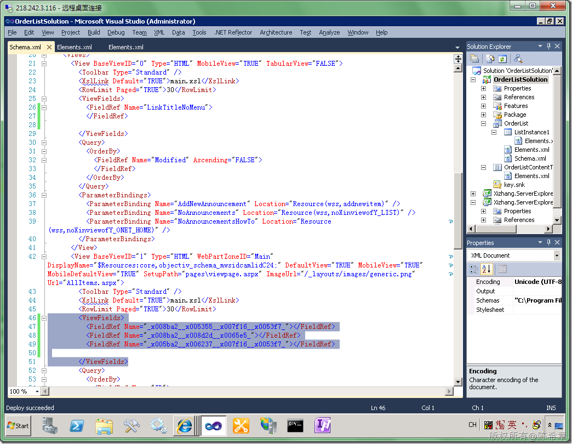Switch to Visual Studio taskbar button
Image resolution: width=572 pixels, height=444 pixels.
point(214,425)
